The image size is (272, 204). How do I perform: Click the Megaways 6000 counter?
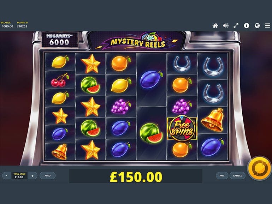pyautogui.click(x=59, y=40)
